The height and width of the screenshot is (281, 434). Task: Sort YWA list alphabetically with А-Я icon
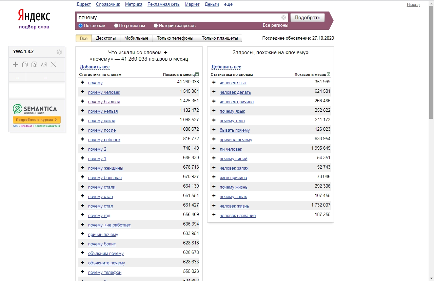[44, 64]
